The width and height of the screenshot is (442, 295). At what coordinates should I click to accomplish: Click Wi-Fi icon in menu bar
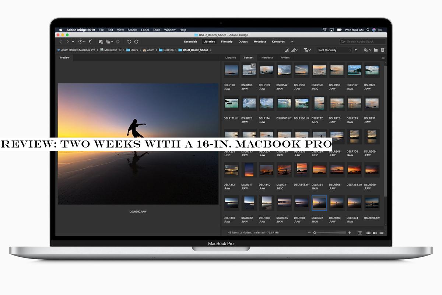(x=325, y=30)
